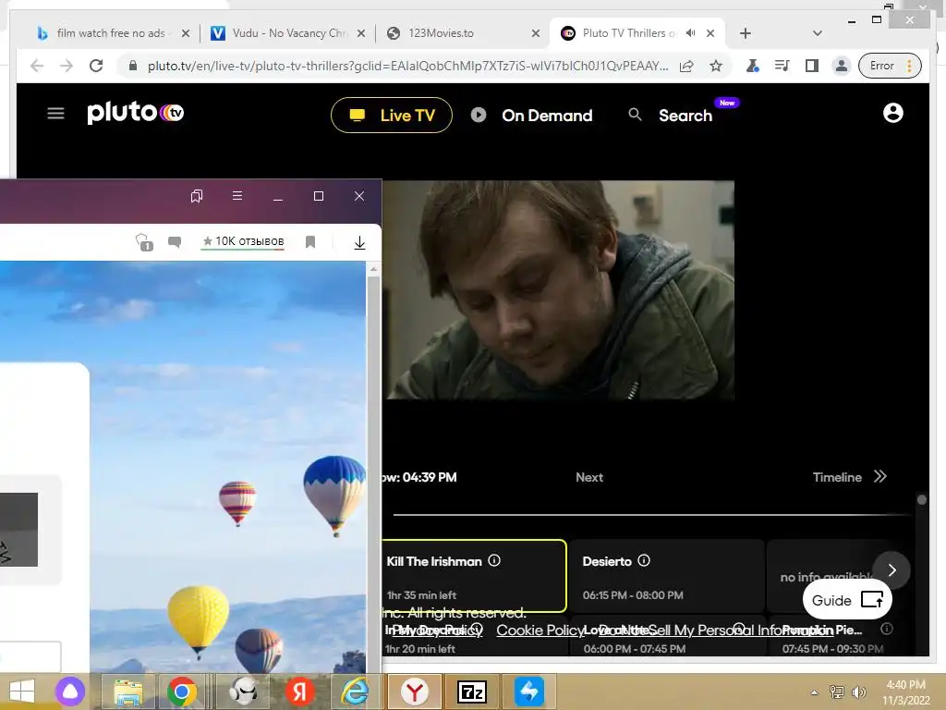This screenshot has width=946, height=710.
Task: Toggle the Chrome side panel
Action: tap(811, 66)
